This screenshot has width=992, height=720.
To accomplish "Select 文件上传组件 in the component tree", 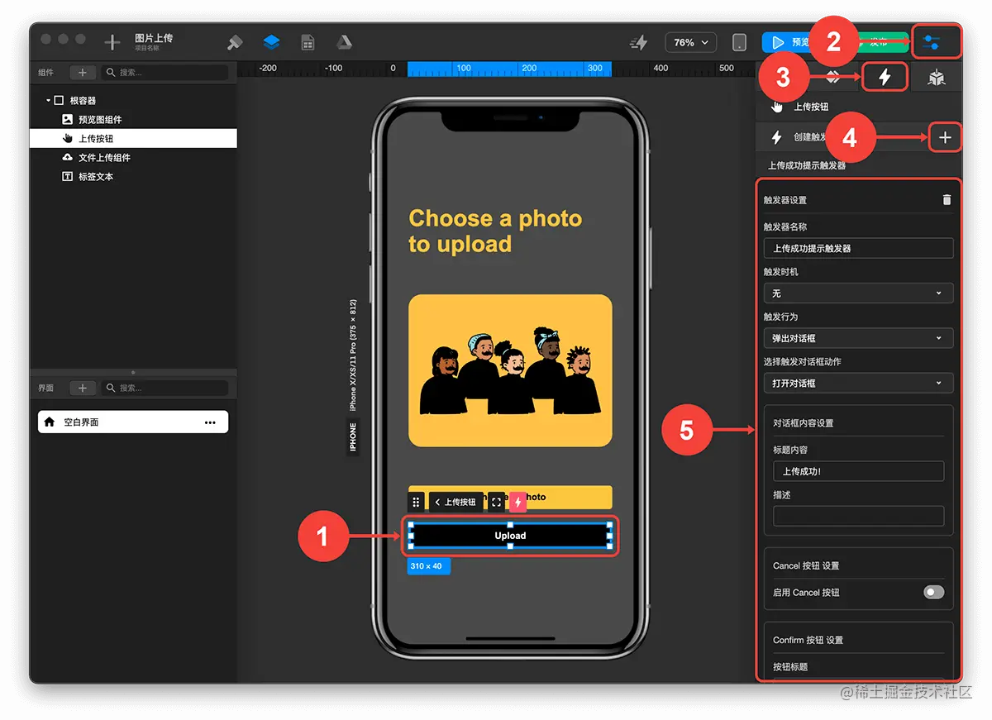I will 132,157.
